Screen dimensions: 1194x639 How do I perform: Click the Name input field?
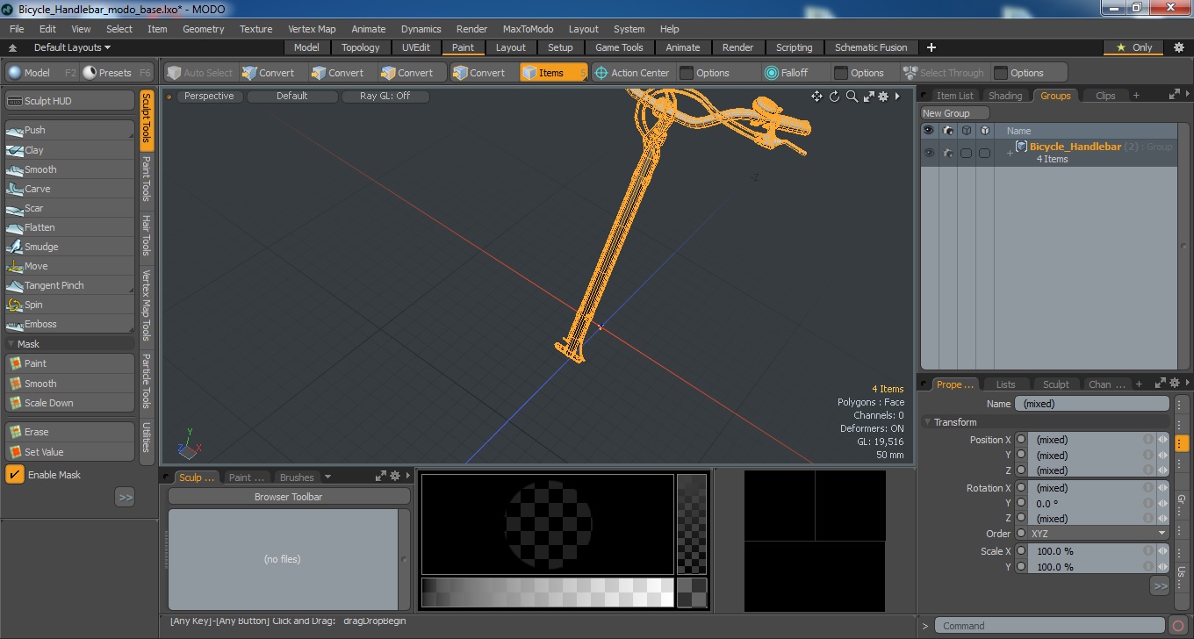(x=1091, y=404)
